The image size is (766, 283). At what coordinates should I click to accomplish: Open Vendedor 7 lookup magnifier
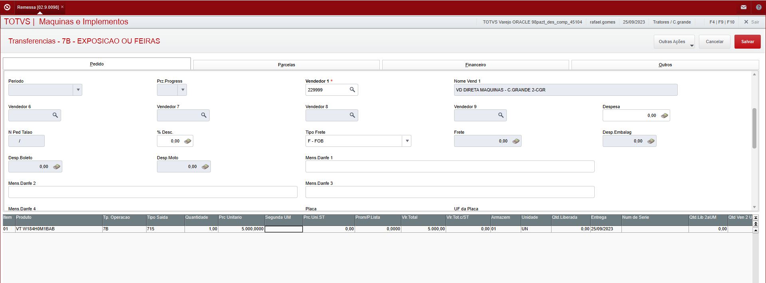coord(204,115)
